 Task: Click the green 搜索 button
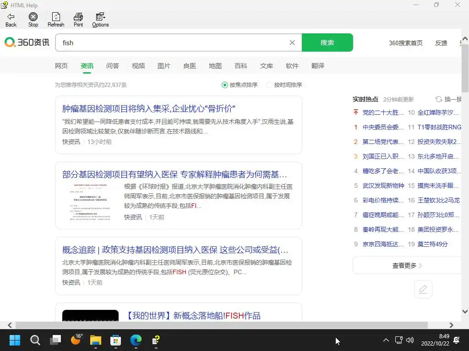[327, 43]
